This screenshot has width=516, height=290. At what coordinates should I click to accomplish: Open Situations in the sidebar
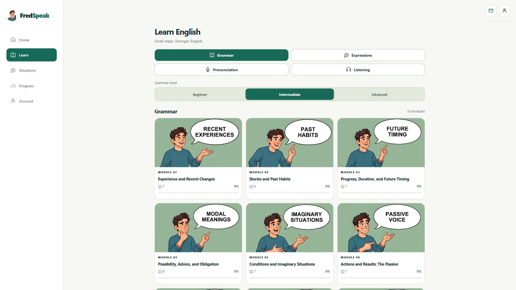coord(31,70)
